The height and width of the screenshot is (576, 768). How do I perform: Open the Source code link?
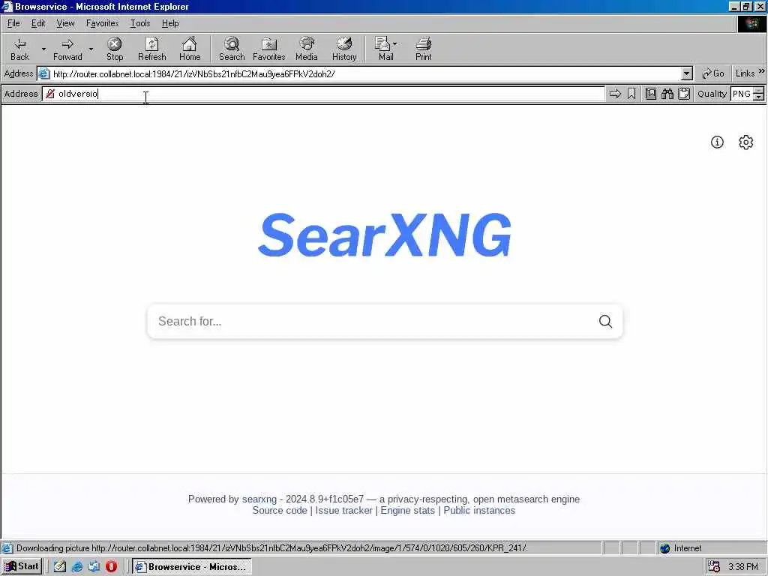(x=280, y=510)
